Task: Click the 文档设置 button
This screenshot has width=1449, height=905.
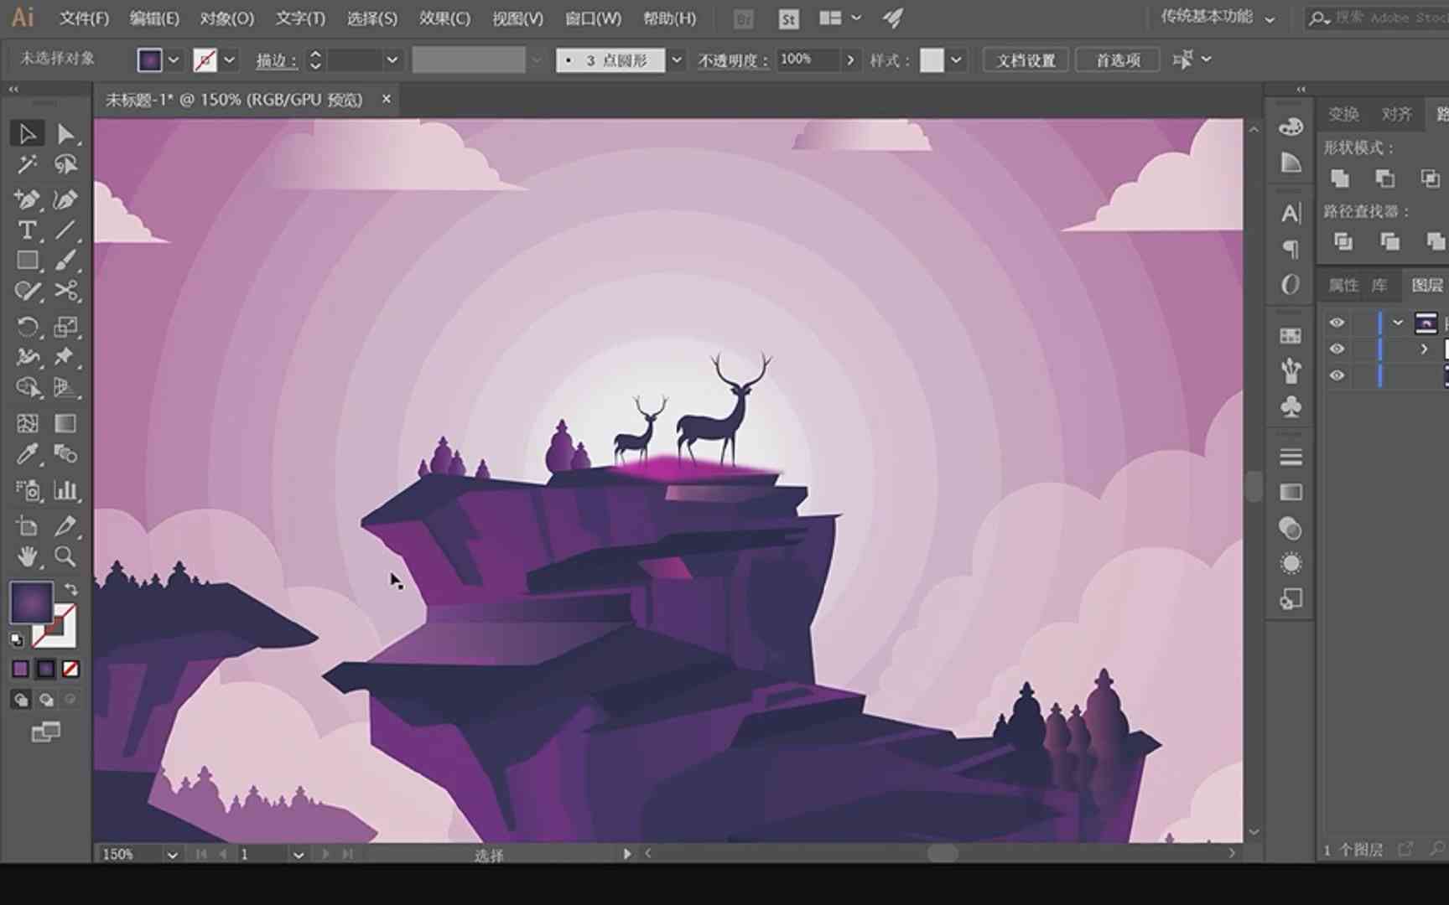Action: [x=1026, y=60]
